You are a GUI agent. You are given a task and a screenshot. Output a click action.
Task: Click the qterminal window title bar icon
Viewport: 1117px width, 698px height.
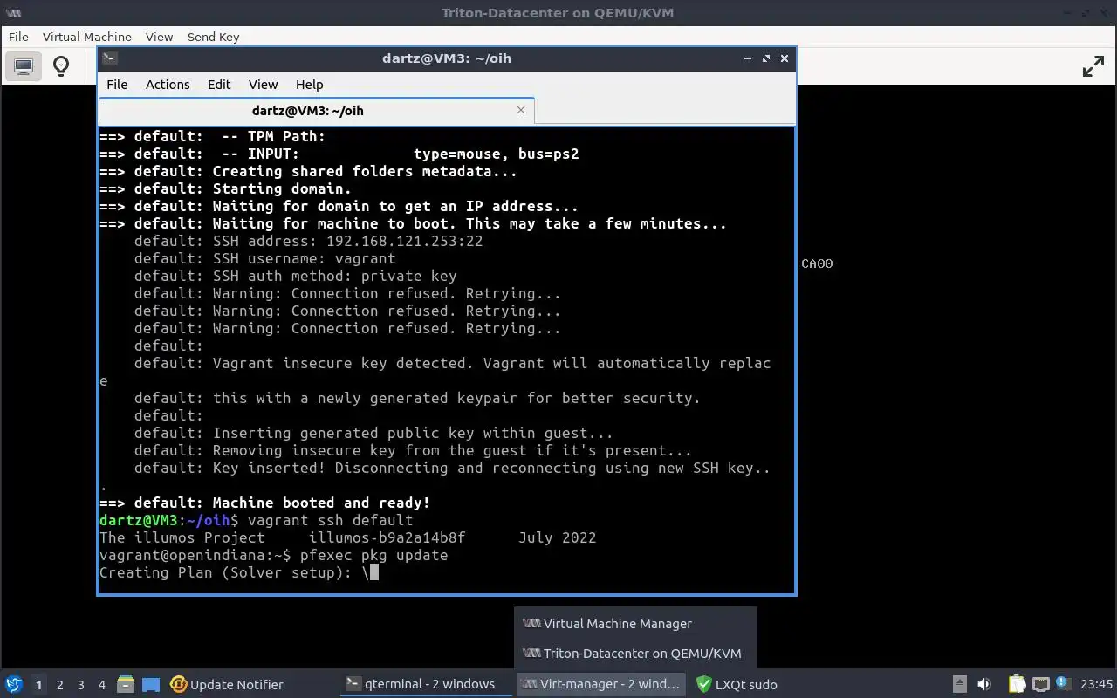(109, 58)
